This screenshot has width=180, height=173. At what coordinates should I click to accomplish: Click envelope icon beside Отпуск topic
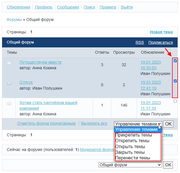click(x=9, y=83)
